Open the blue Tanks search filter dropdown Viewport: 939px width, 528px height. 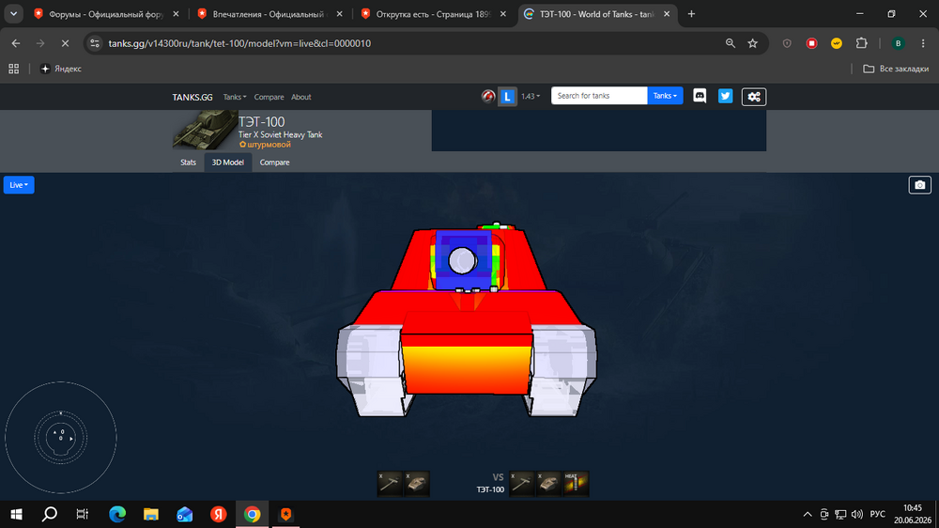point(665,96)
